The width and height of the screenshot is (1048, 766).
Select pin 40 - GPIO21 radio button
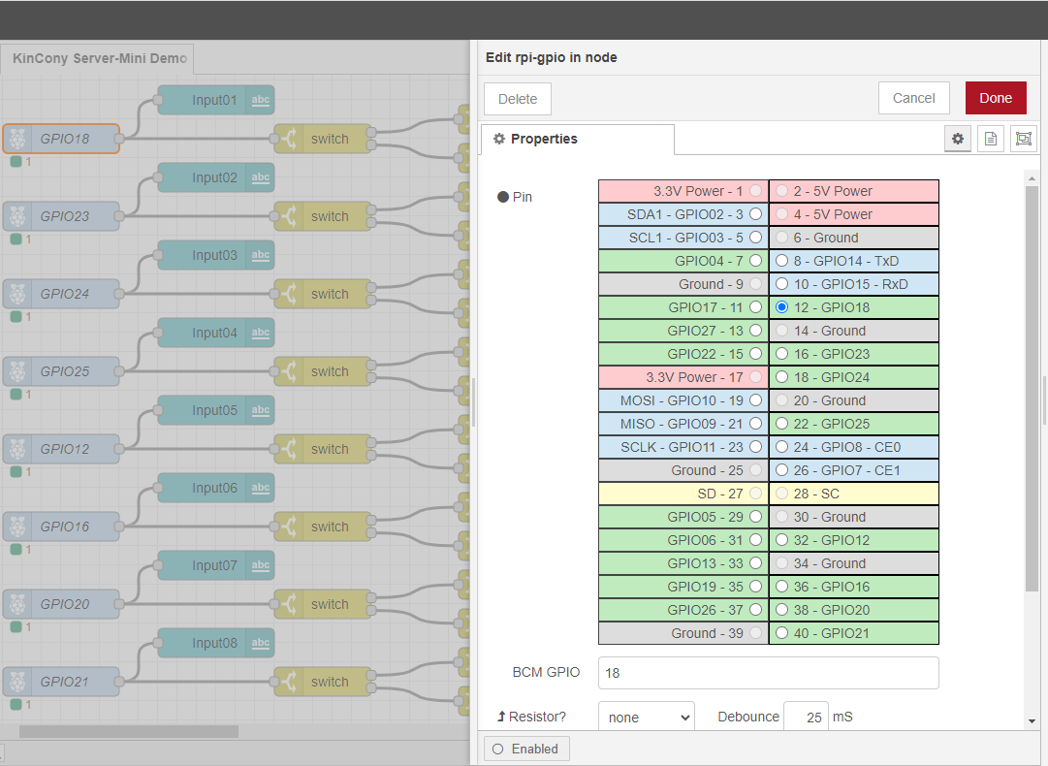781,633
